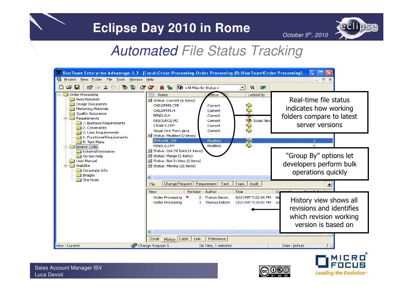Open the File menu

pyautogui.click(x=109, y=79)
